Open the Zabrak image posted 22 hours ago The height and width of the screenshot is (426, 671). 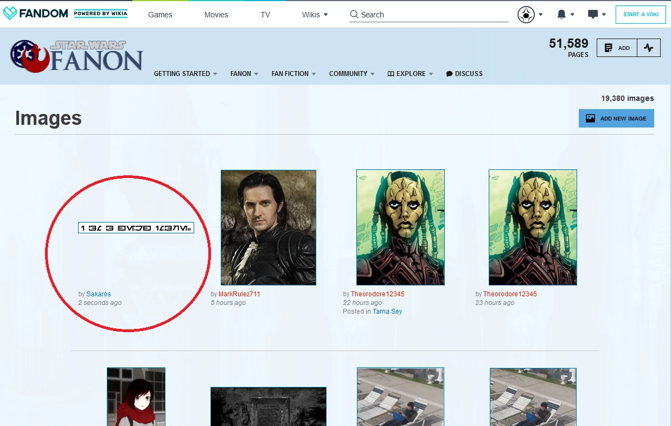(400, 227)
